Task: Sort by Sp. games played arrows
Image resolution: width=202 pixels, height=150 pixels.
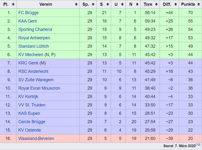Action: point(93,4)
